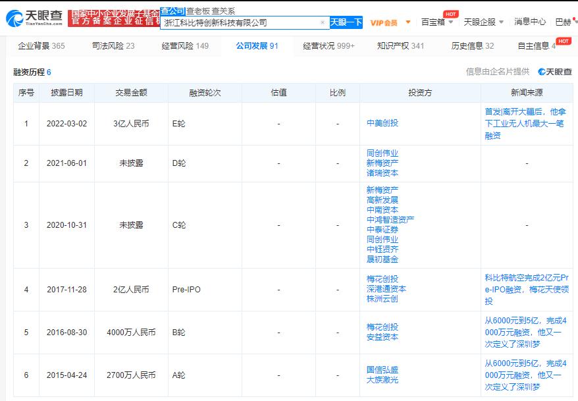Click the 天眼一下 search button
The height and width of the screenshot is (401, 578).
click(x=346, y=22)
